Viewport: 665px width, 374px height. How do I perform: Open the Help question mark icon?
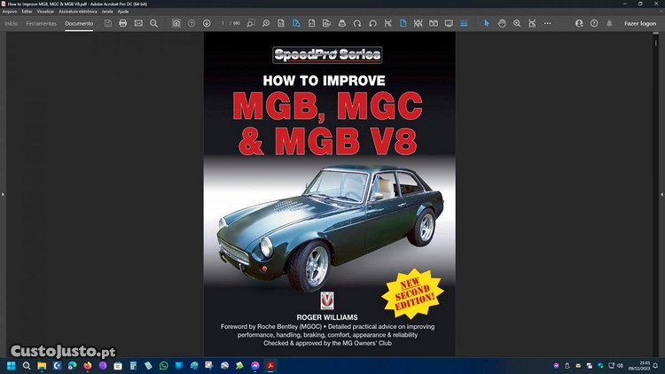(594, 23)
